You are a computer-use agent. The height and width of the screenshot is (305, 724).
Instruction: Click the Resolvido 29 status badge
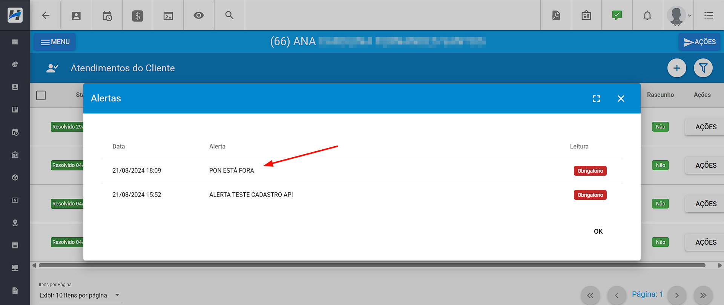pyautogui.click(x=67, y=127)
